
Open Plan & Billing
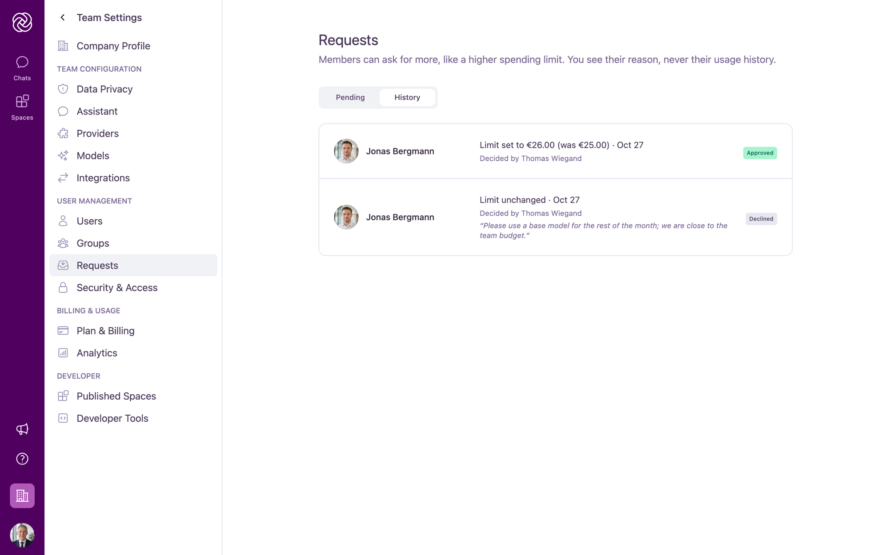[133, 330]
